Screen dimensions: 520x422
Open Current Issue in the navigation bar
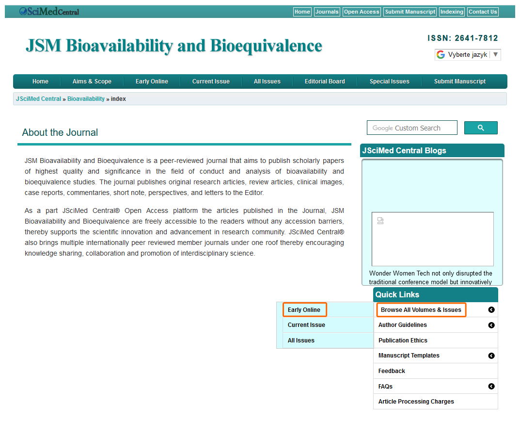tap(211, 81)
